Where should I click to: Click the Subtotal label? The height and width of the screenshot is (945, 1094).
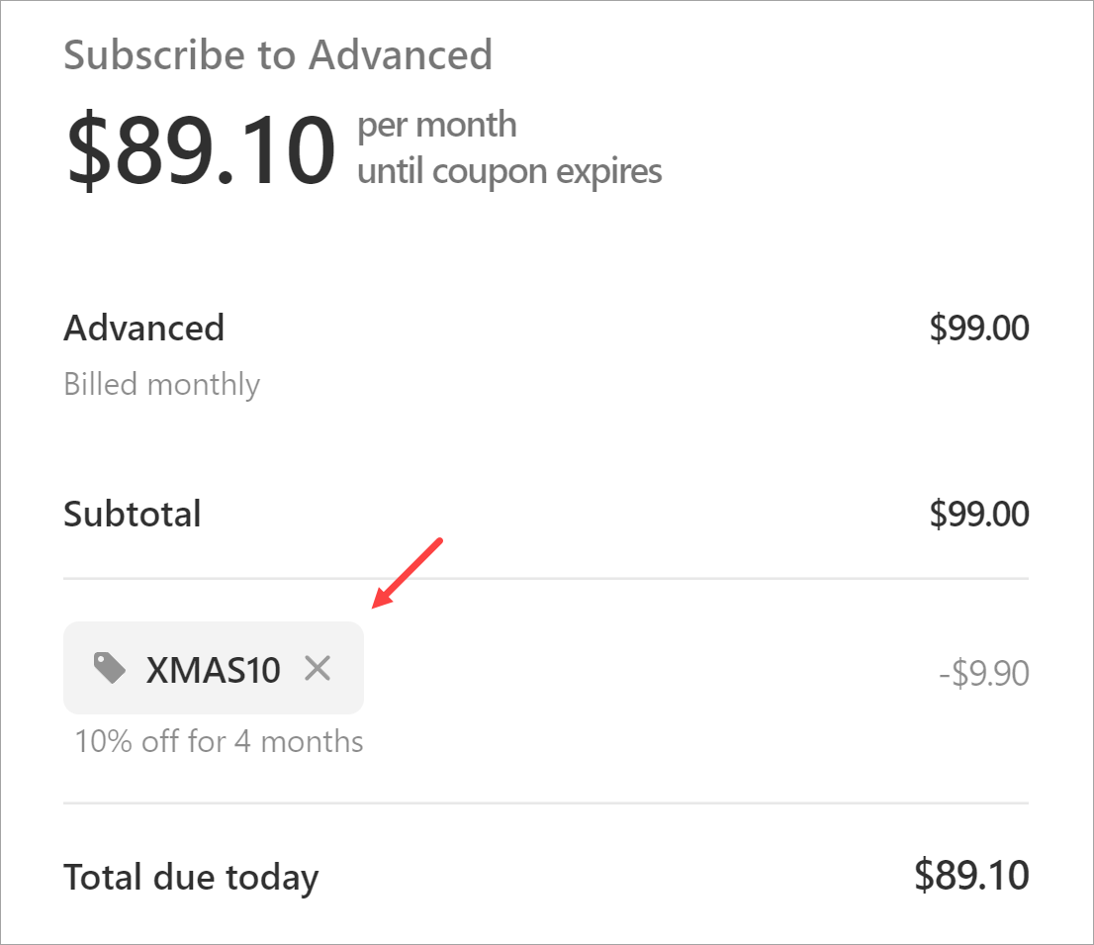coord(133,514)
